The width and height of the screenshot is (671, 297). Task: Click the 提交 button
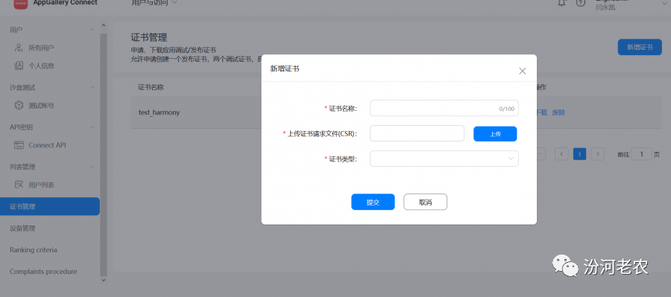(373, 202)
